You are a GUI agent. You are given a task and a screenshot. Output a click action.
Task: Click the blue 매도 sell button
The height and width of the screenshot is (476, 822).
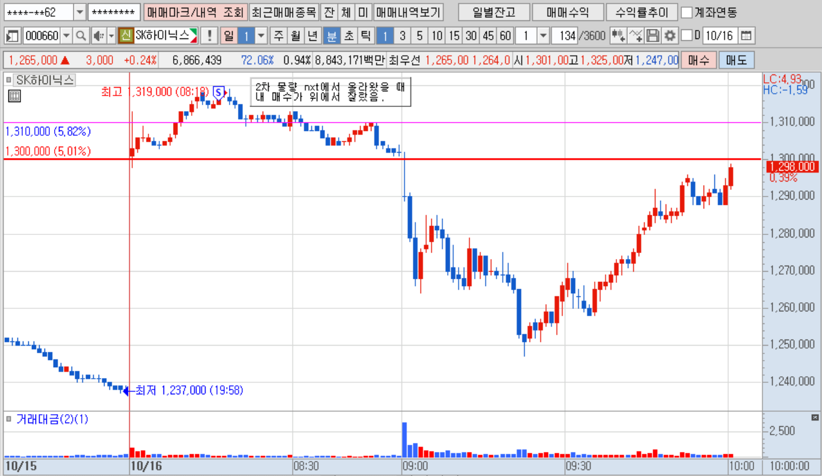click(x=737, y=60)
